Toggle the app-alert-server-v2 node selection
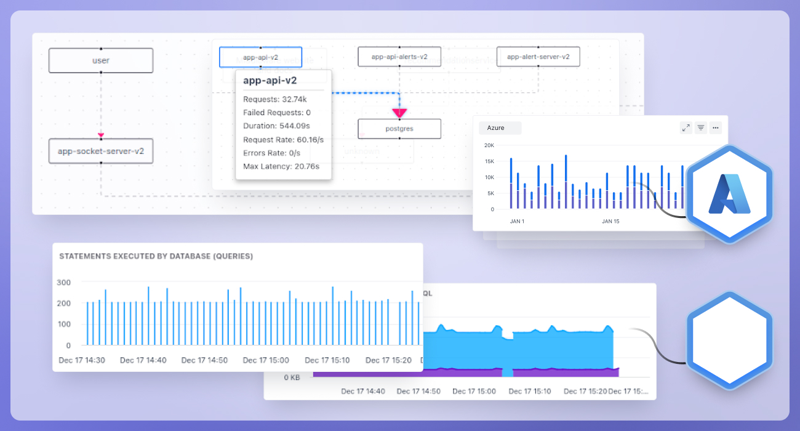 (x=538, y=56)
